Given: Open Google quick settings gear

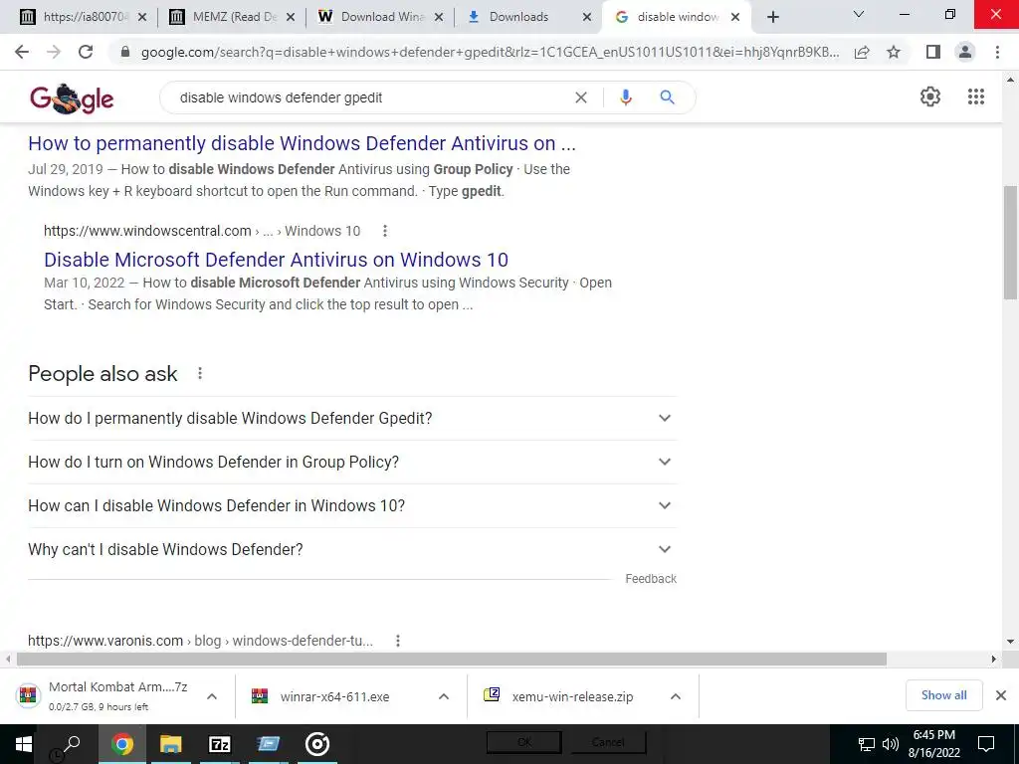Looking at the screenshot, I should (930, 96).
